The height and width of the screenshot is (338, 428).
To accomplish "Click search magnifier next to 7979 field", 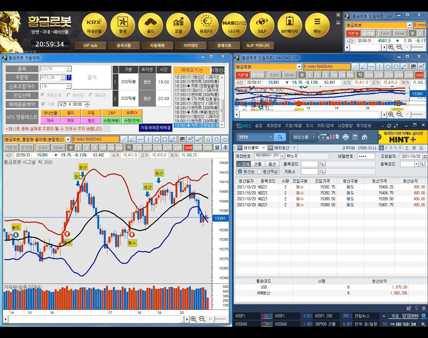I will click(x=280, y=137).
